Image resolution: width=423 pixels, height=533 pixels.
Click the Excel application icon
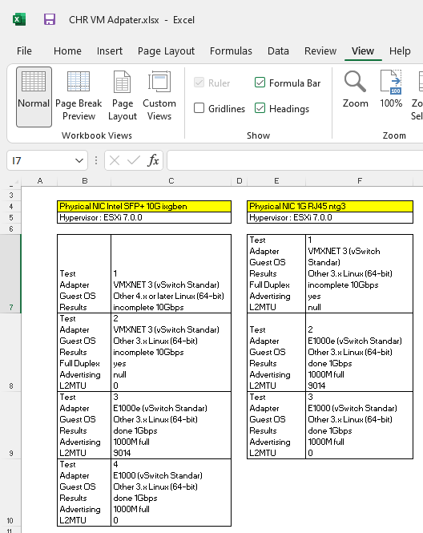coord(19,19)
